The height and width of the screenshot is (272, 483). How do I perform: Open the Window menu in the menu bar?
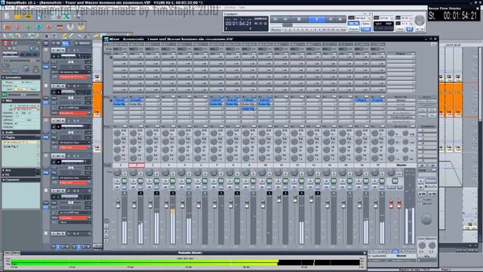click(229, 8)
